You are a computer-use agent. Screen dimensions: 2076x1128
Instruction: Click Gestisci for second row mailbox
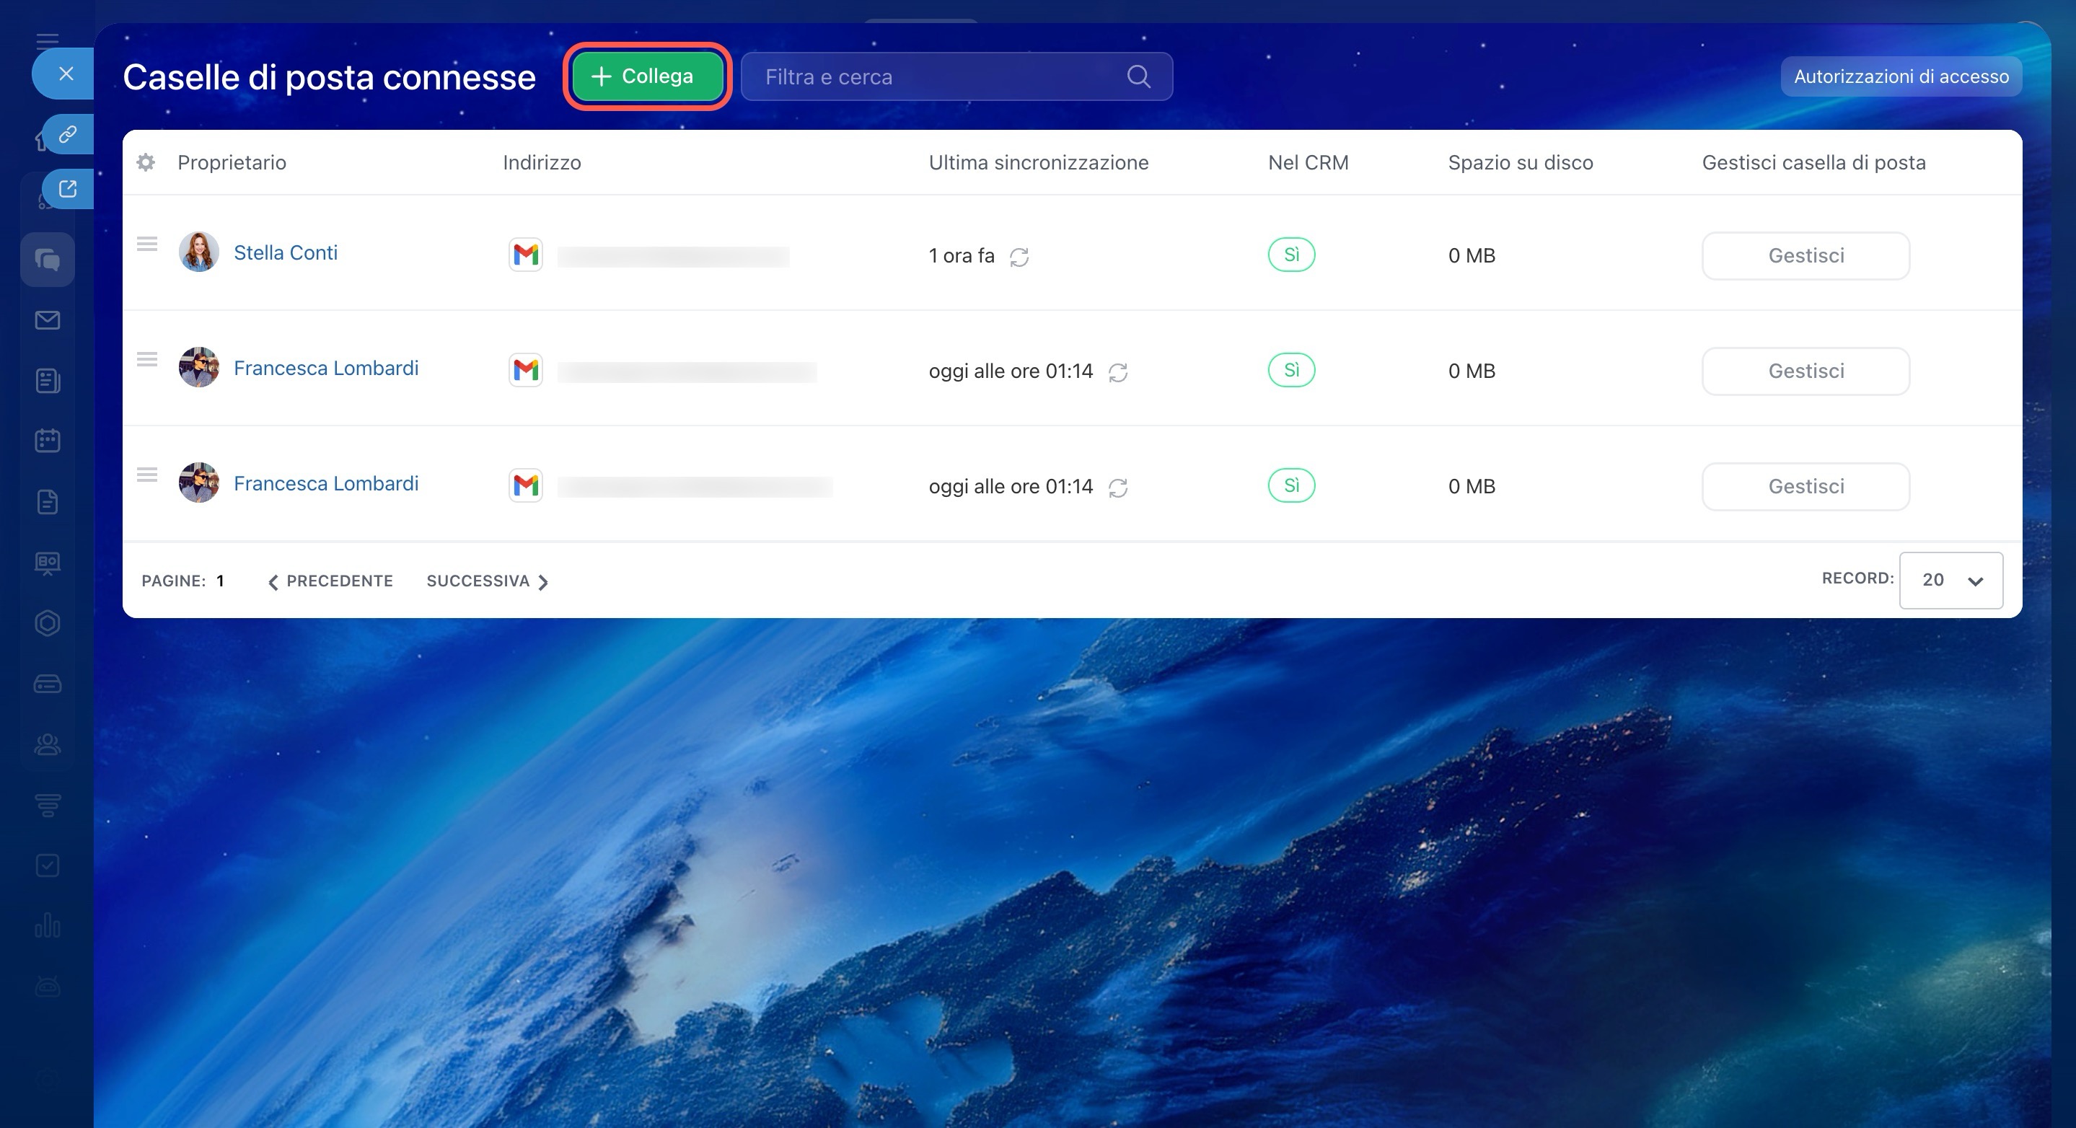(1805, 371)
